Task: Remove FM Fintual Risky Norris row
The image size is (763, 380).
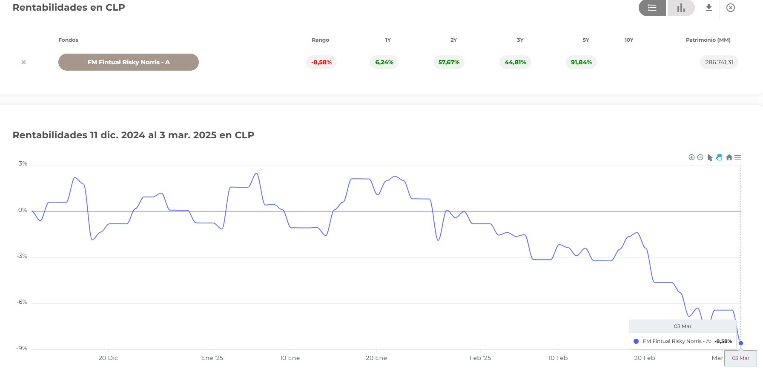Action: click(23, 62)
